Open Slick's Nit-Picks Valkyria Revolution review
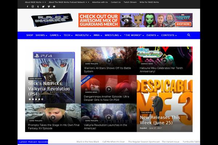Viewport: 218px width, 145px height. (49, 89)
